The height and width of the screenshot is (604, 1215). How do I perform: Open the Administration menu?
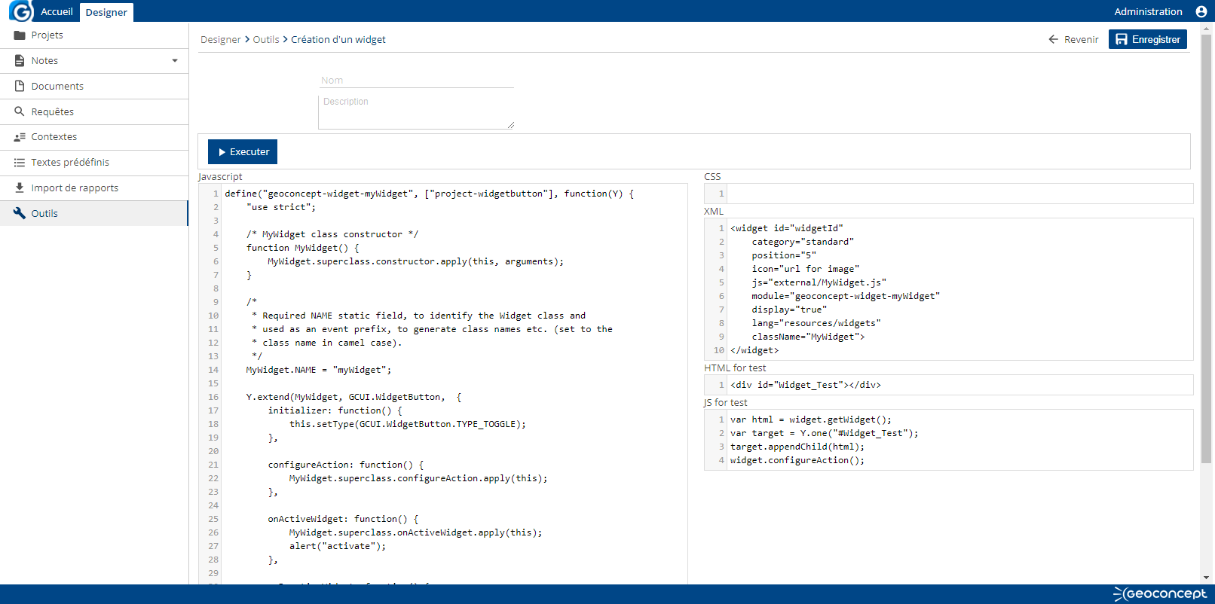tap(1148, 11)
